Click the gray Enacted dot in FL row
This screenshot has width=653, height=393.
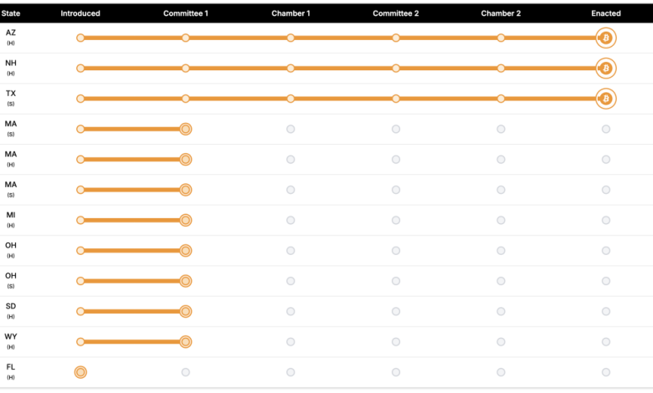pyautogui.click(x=605, y=372)
